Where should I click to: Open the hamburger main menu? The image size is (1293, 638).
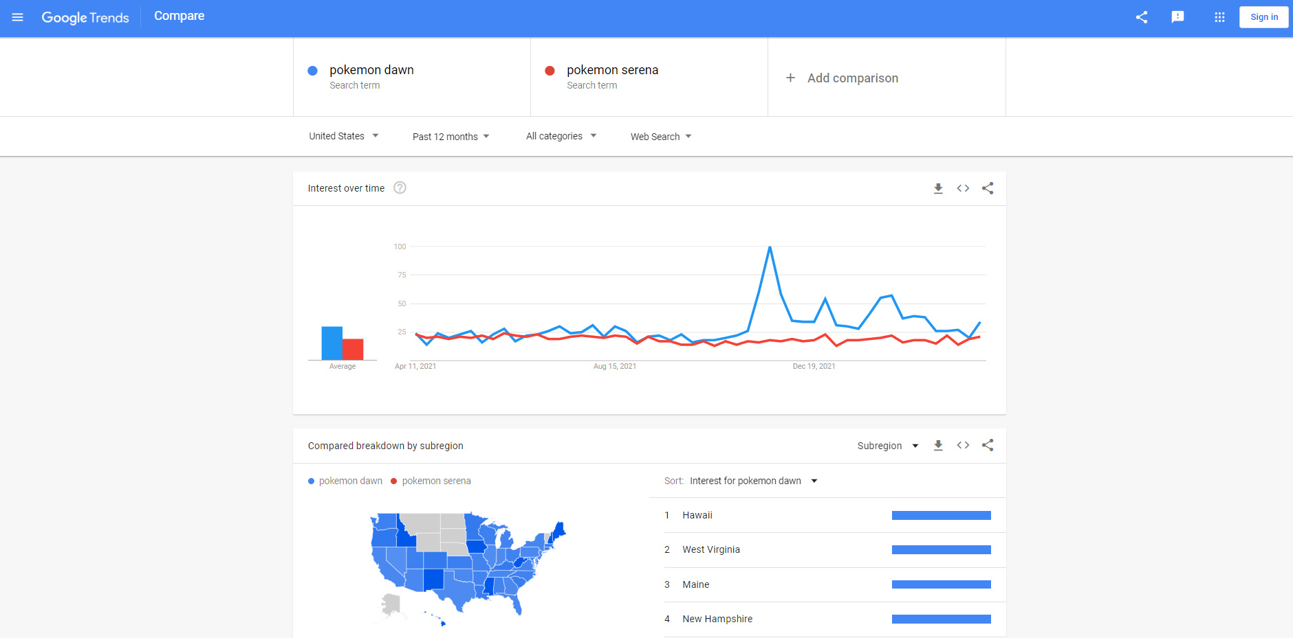18,17
